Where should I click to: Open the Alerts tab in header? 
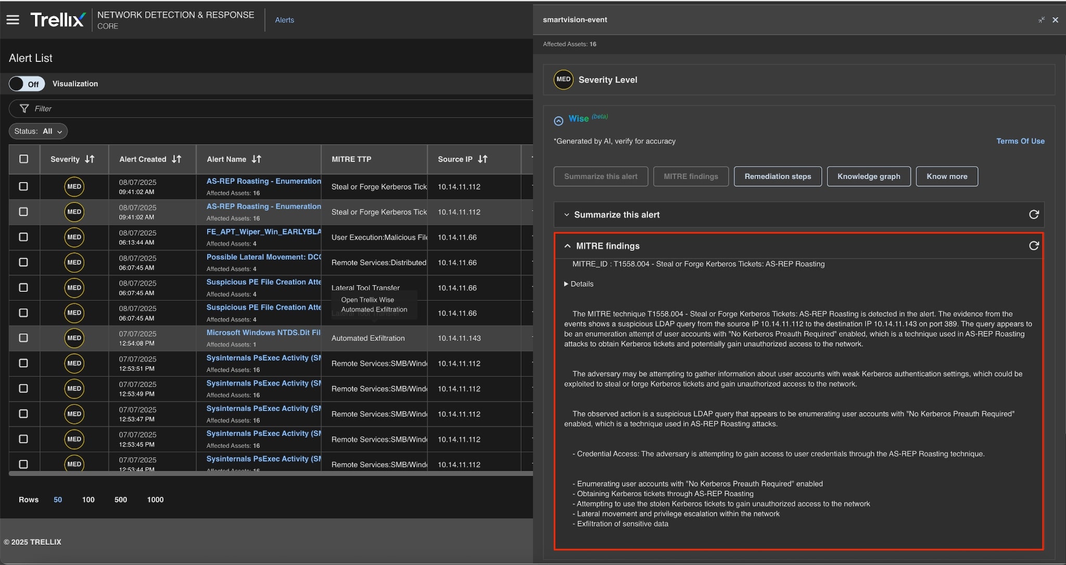pos(284,20)
